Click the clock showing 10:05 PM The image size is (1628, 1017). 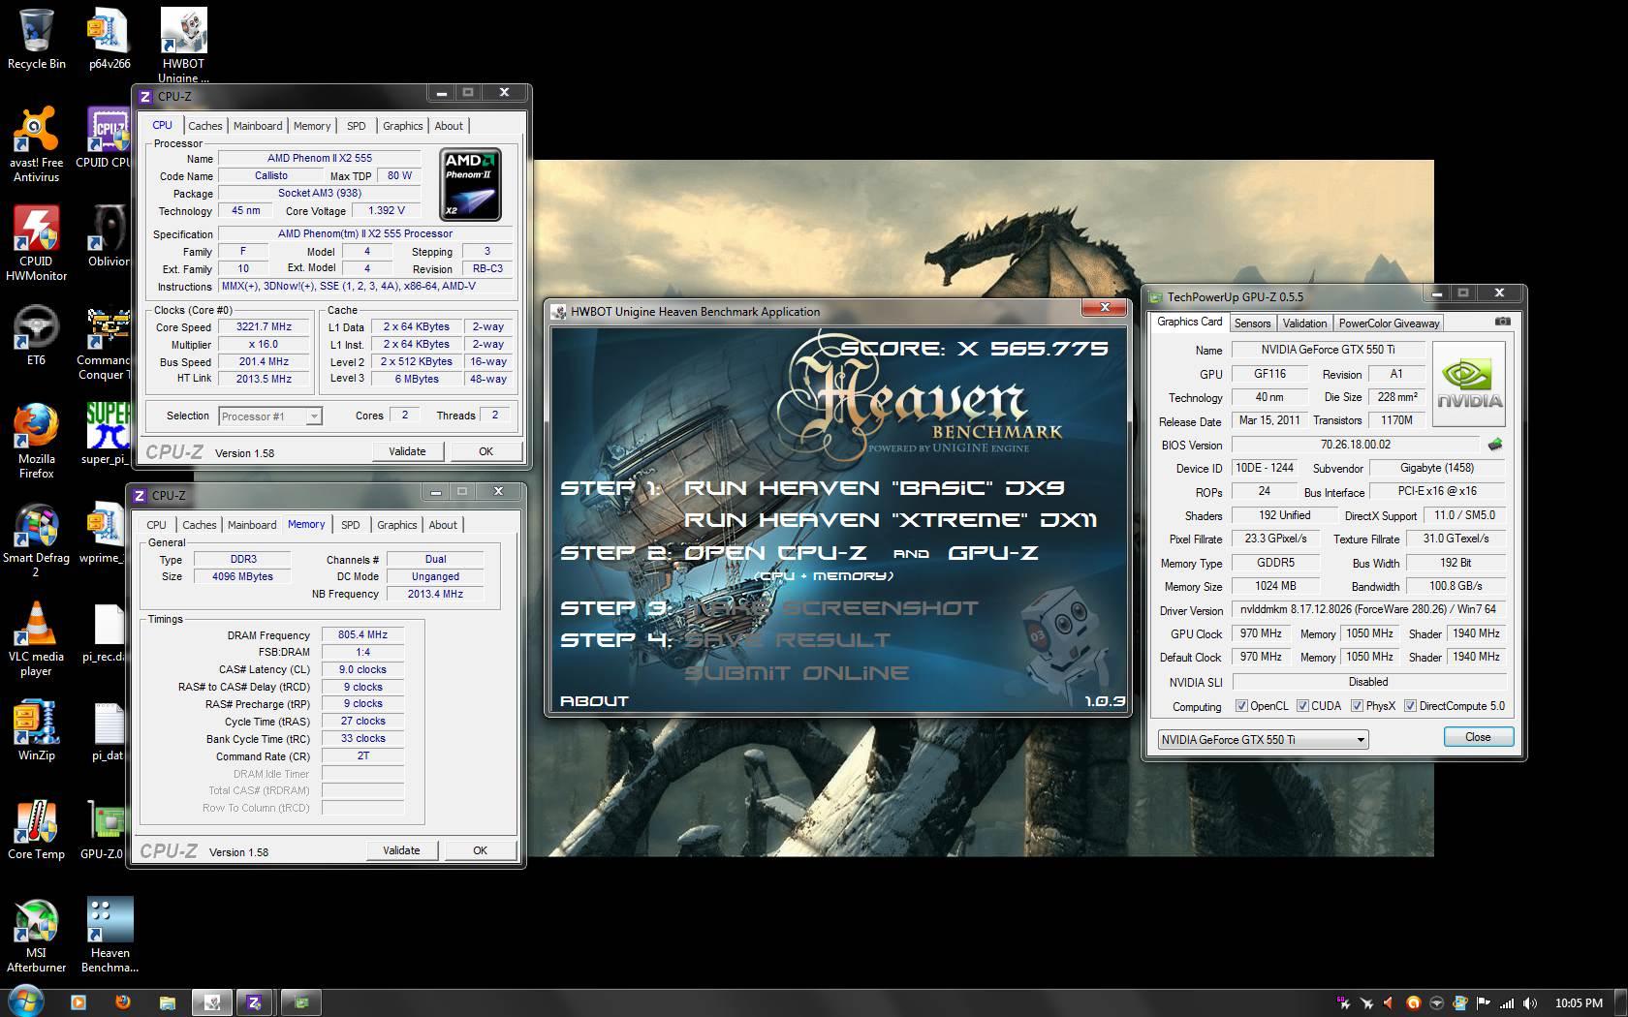(x=1579, y=1003)
